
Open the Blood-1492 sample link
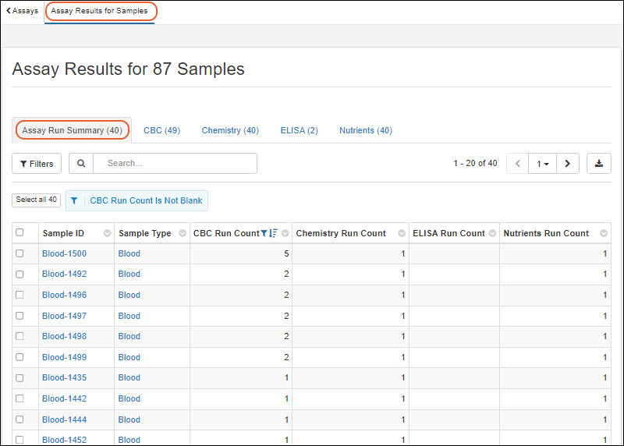64,274
